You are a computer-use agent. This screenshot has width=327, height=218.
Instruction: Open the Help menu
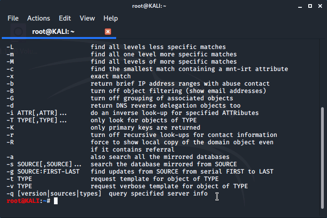pyautogui.click(x=111, y=18)
